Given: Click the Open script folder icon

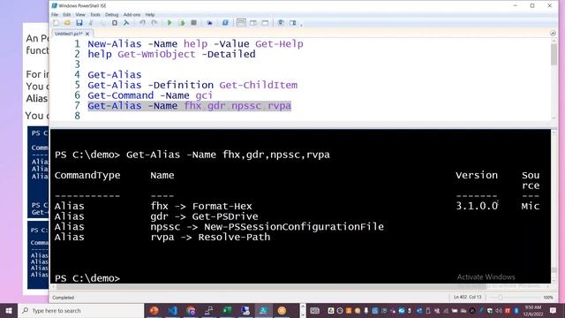Looking at the screenshot, I should point(67,23).
